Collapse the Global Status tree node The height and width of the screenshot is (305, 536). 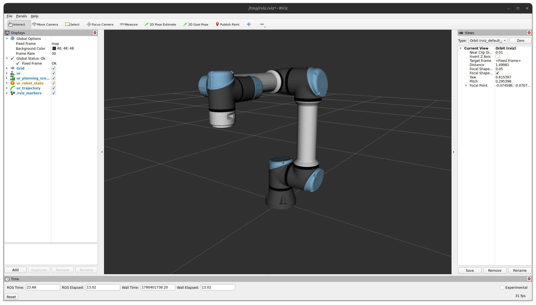(7, 58)
